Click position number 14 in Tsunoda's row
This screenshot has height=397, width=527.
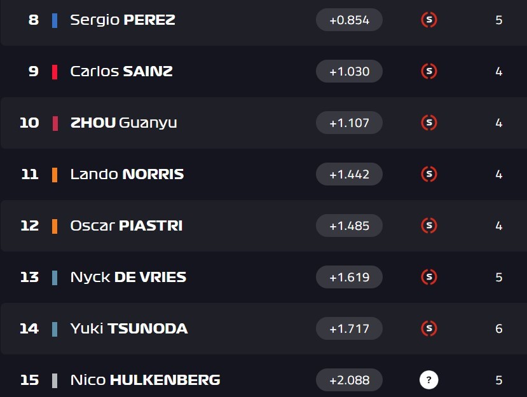click(29, 328)
